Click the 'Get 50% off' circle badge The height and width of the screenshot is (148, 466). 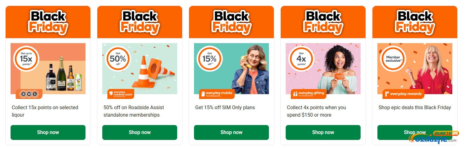tap(118, 58)
